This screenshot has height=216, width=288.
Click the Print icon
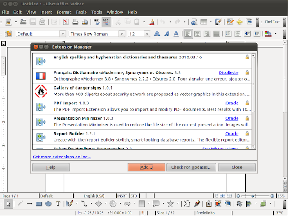click(x=75, y=22)
